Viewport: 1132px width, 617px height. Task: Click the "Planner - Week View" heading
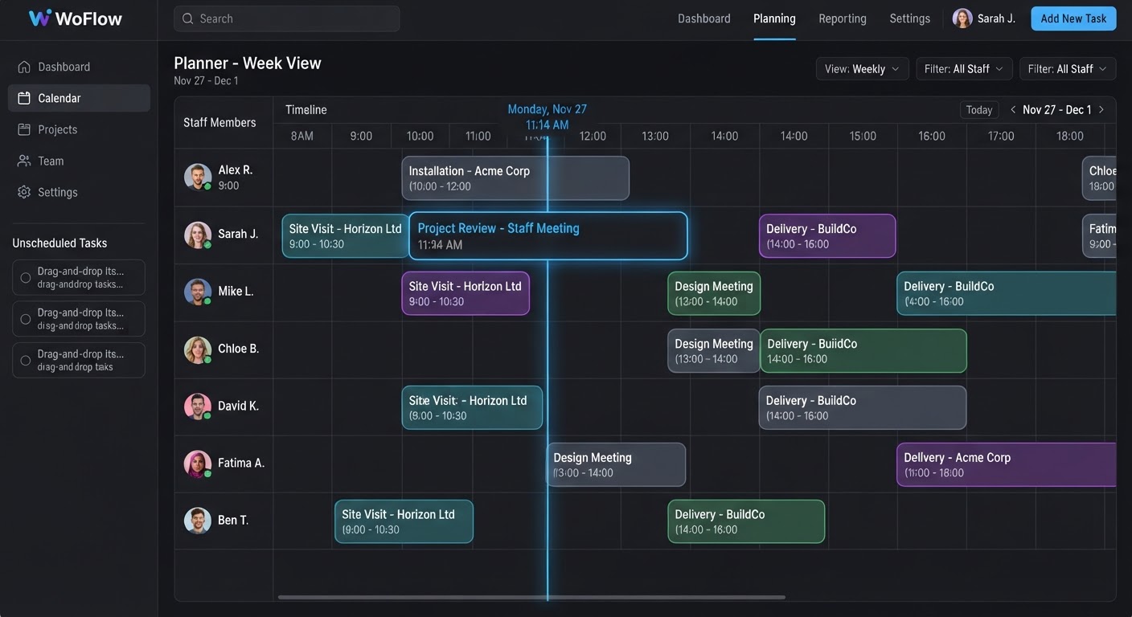coord(248,63)
